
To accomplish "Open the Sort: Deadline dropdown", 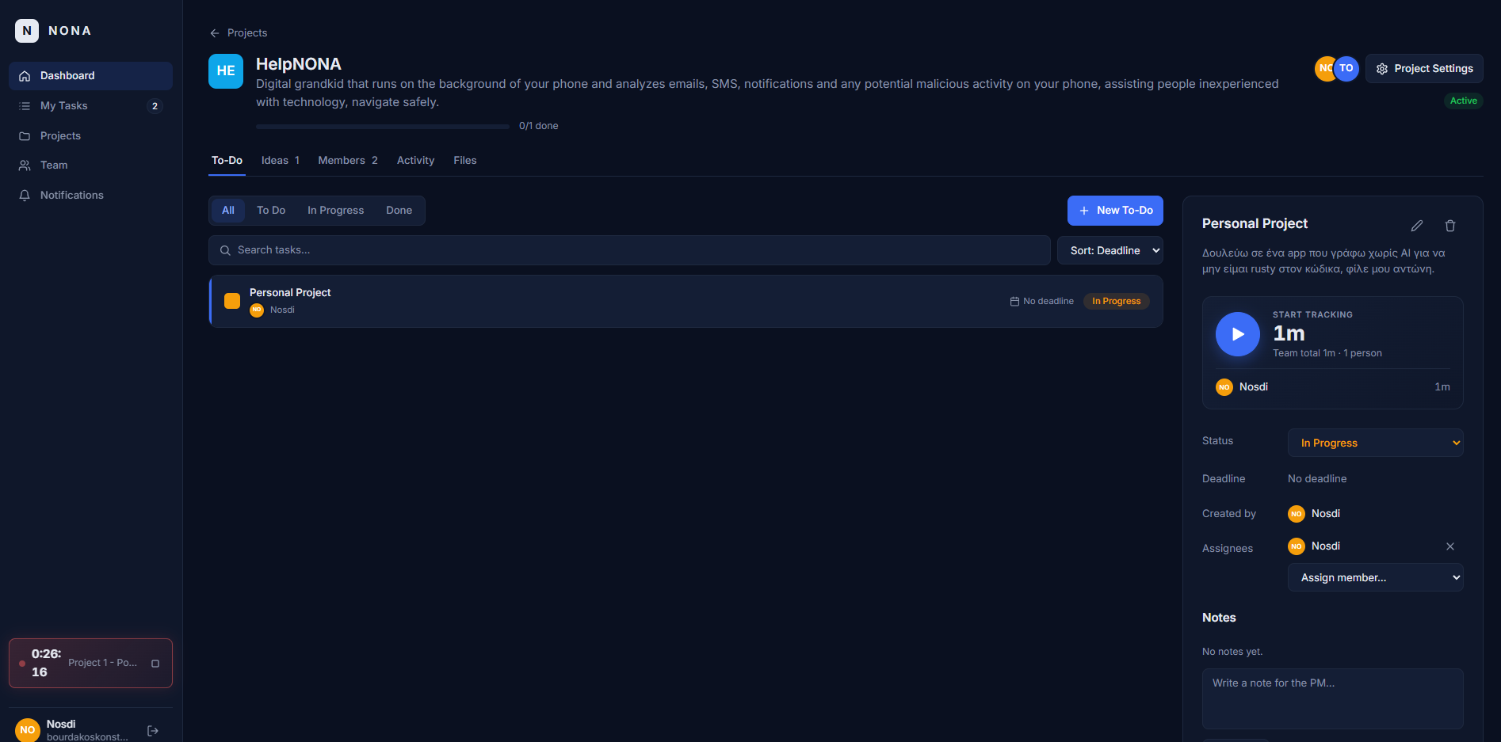I will coord(1110,250).
